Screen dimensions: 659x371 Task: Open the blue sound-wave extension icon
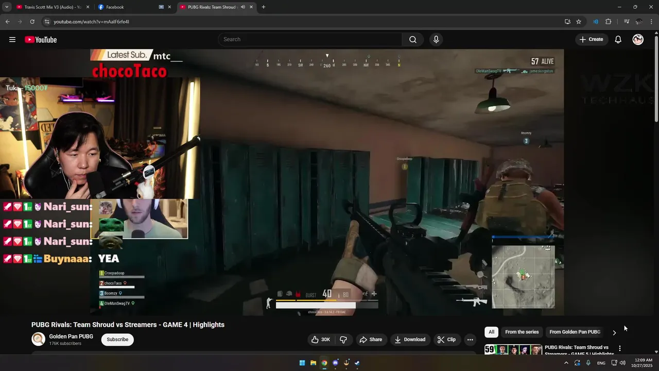[596, 22]
